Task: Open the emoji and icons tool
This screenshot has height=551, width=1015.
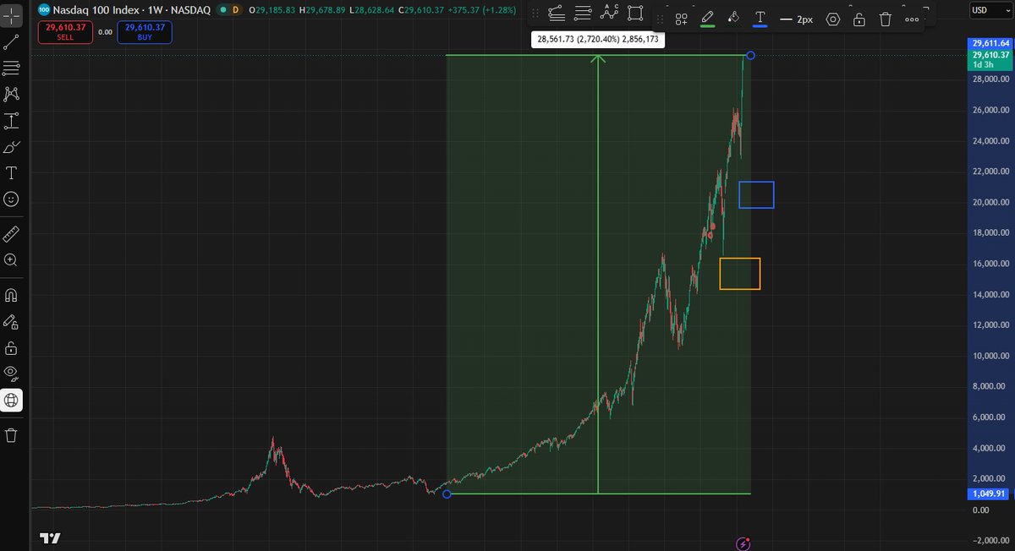Action: click(12, 199)
